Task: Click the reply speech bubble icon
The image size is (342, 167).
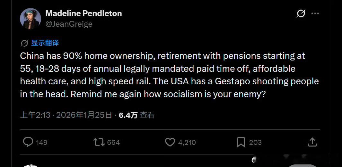Action: [x=28, y=142]
